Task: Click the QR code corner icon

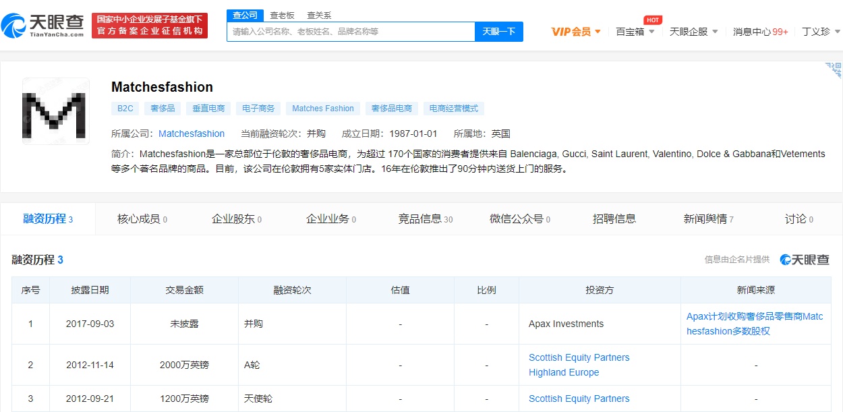Action: point(834,70)
